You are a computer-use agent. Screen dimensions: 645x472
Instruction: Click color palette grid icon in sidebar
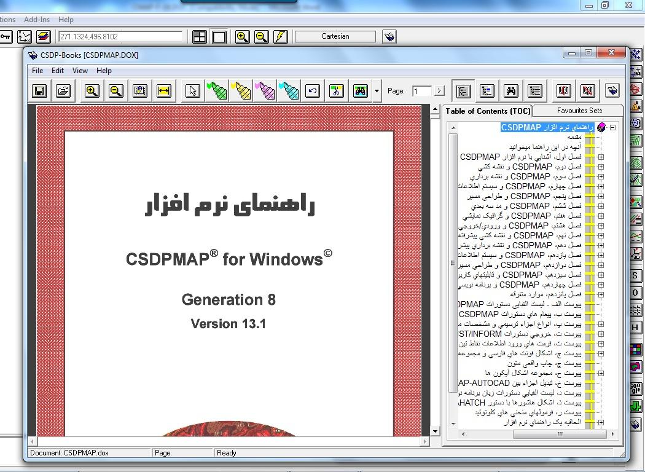point(636,350)
